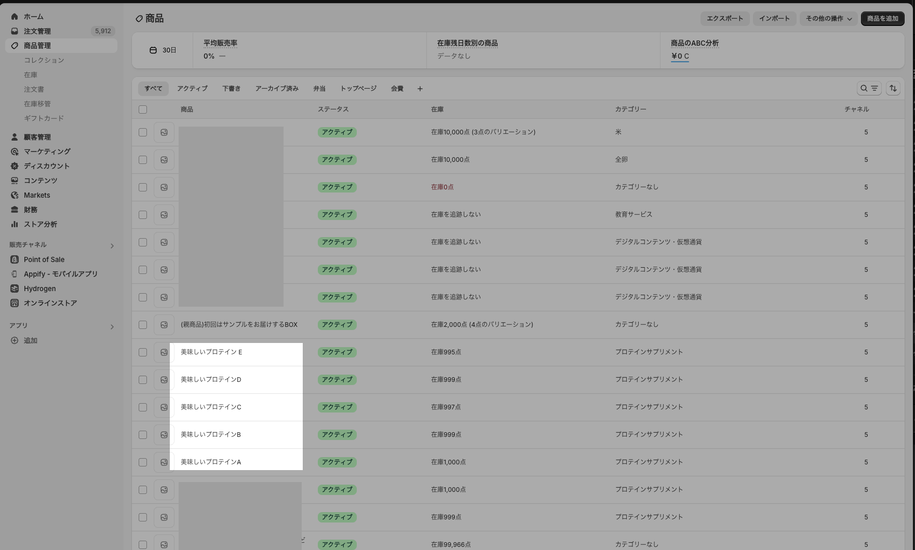915x550 pixels.
Task: Switch to the 会費 tab
Action: point(397,89)
